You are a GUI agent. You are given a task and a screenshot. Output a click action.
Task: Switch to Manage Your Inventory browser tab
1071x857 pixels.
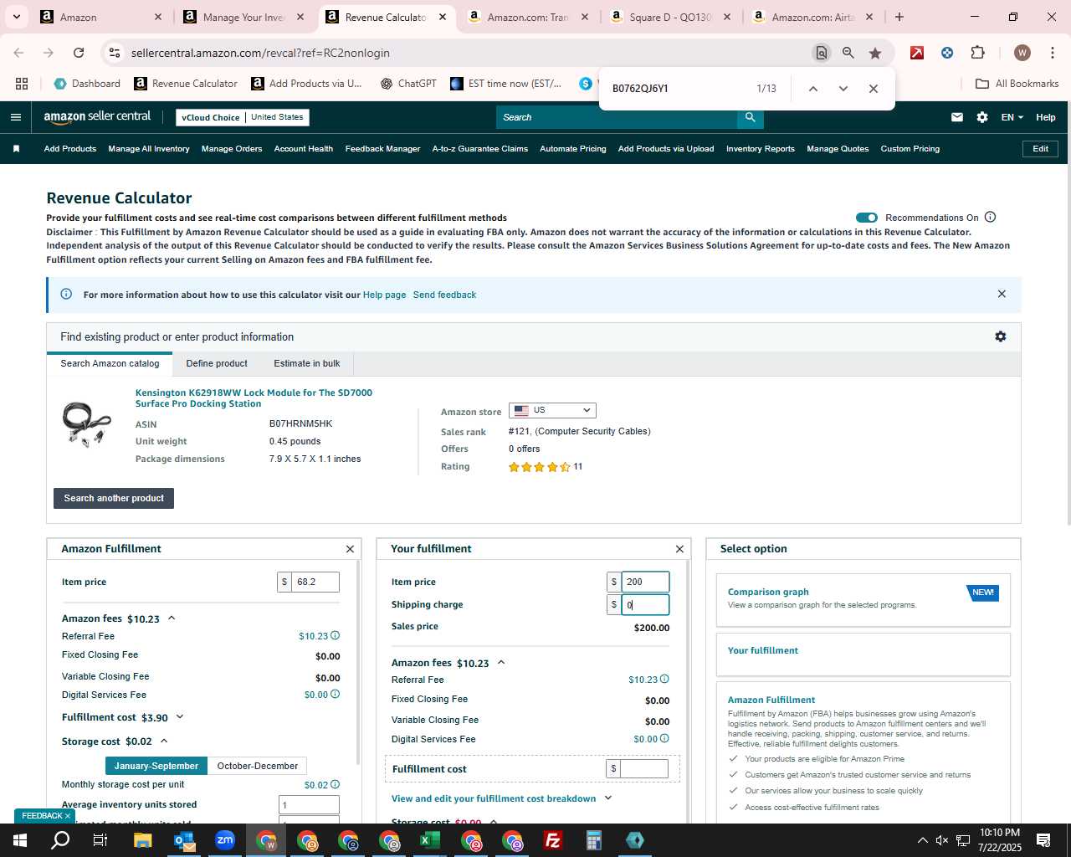(243, 17)
